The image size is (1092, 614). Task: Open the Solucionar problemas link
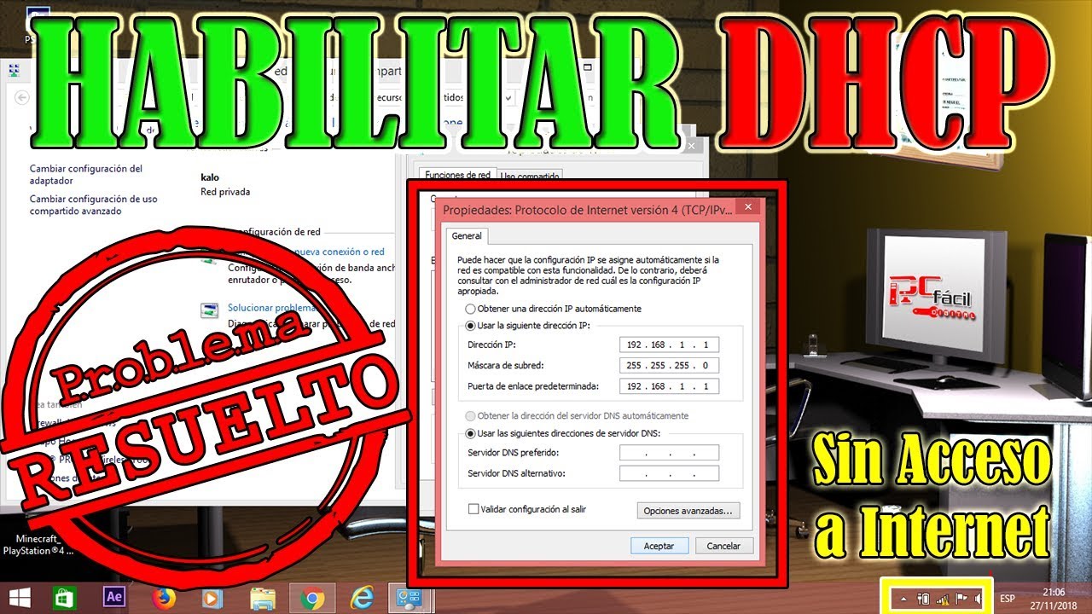click(x=271, y=308)
